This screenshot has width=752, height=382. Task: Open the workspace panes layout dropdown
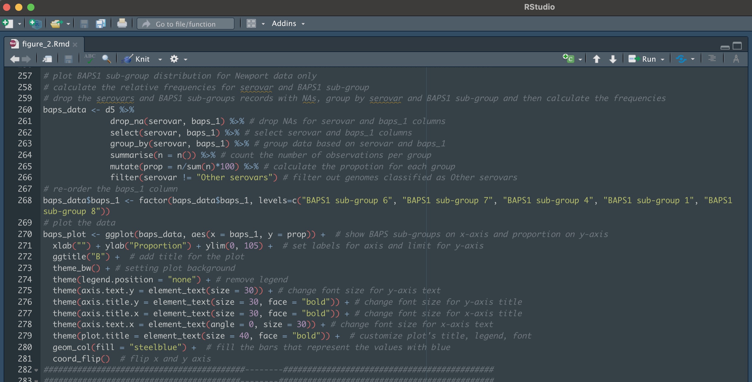[263, 24]
